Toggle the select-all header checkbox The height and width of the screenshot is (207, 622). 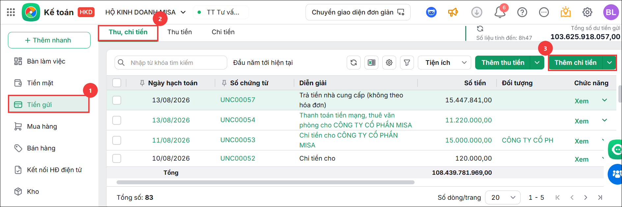[117, 83]
